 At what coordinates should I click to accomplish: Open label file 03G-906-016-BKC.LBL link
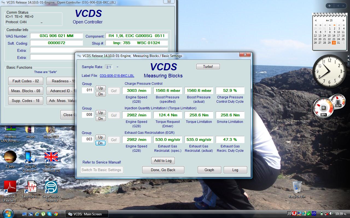(x=117, y=75)
